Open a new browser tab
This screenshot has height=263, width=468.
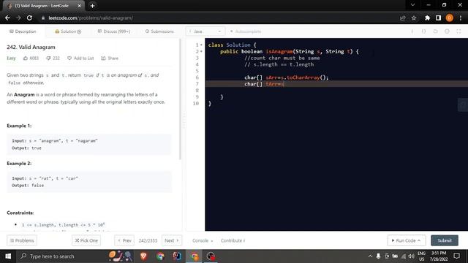coord(92,6)
